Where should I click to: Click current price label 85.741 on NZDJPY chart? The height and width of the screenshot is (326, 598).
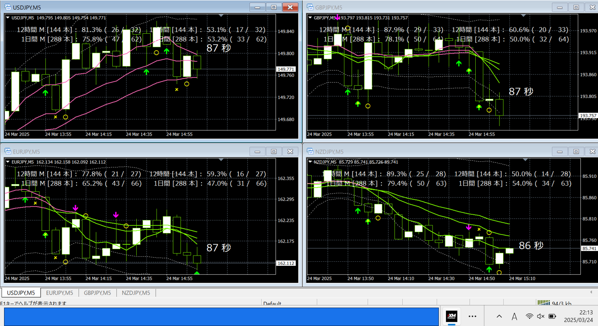tap(589, 248)
